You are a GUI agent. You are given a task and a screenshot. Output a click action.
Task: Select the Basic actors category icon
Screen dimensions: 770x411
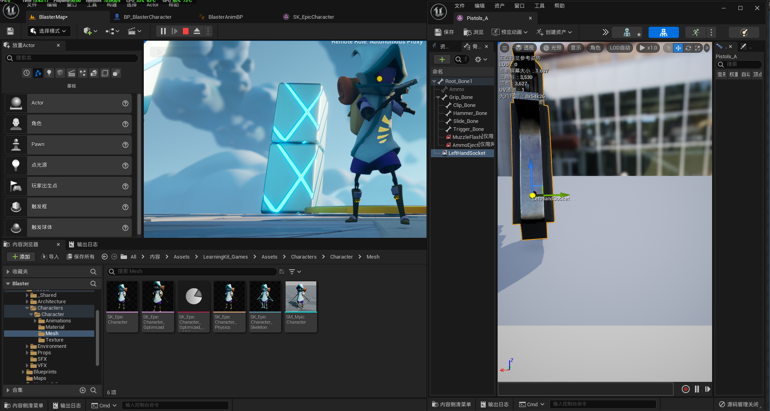click(x=38, y=73)
